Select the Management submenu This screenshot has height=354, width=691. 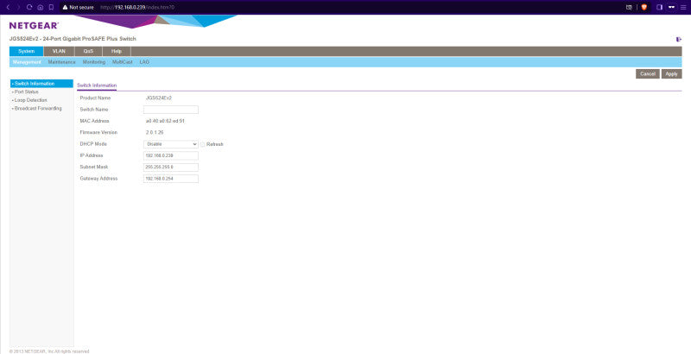click(x=27, y=62)
